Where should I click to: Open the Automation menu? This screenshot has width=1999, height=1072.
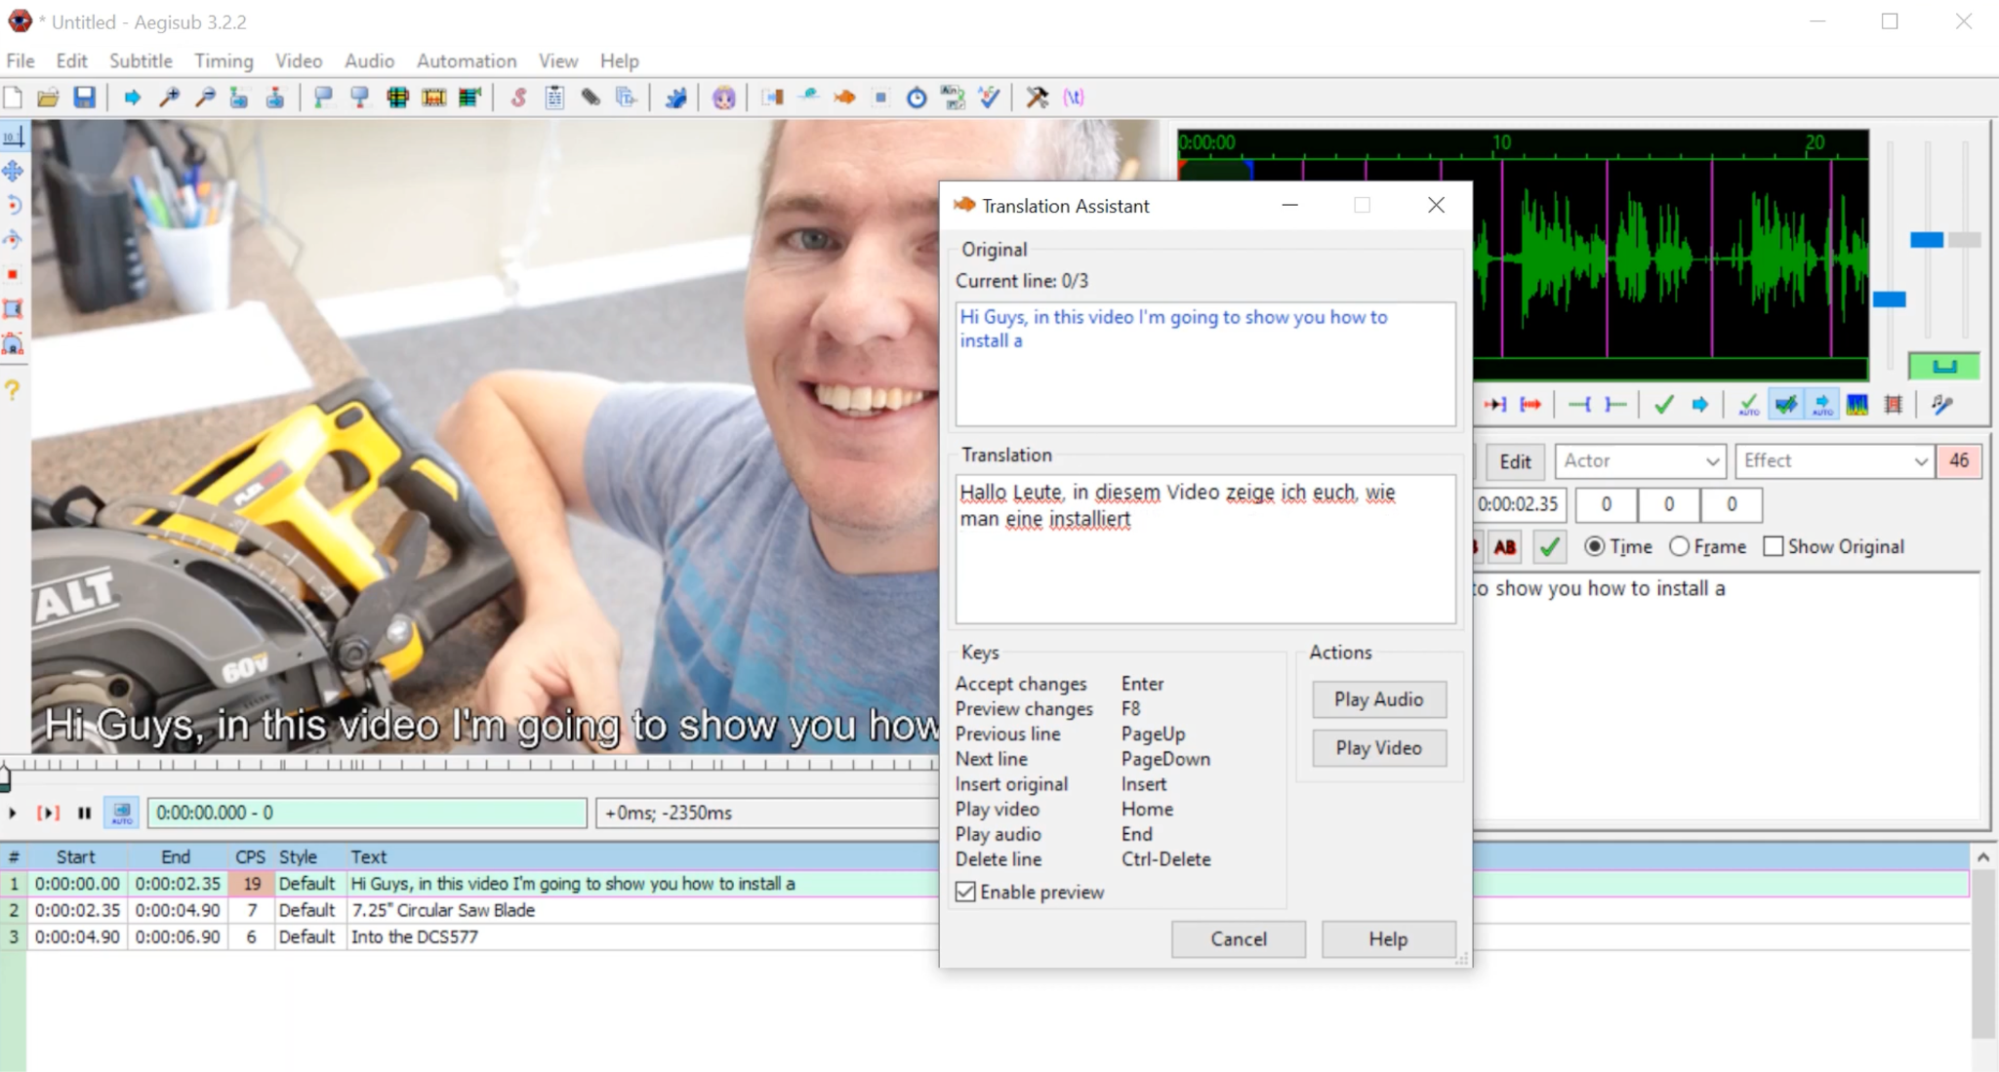(x=467, y=60)
